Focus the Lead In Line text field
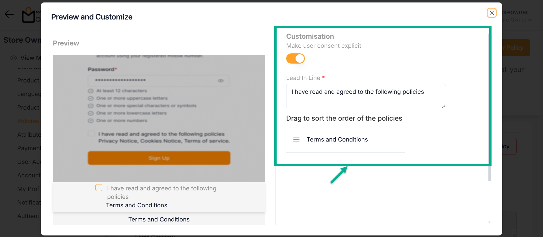543x237 pixels. coord(366,96)
